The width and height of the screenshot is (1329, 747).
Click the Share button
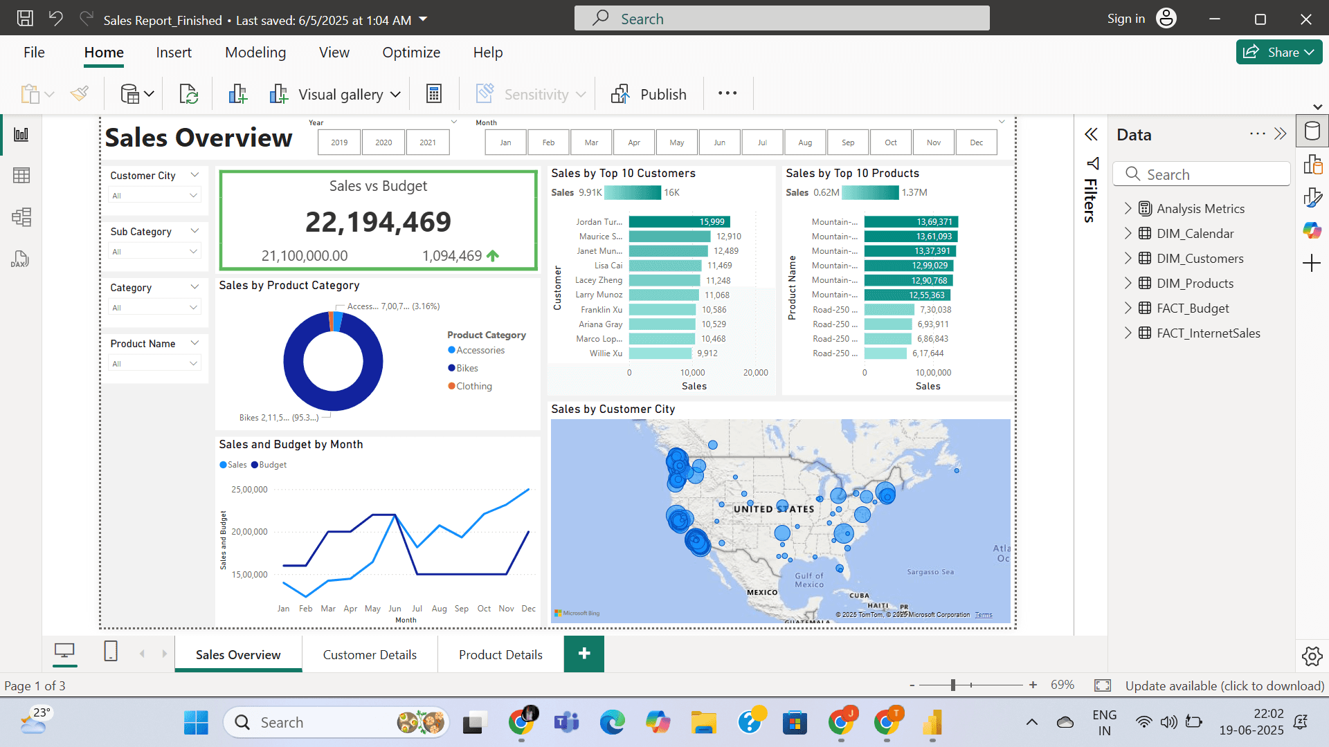click(1278, 52)
